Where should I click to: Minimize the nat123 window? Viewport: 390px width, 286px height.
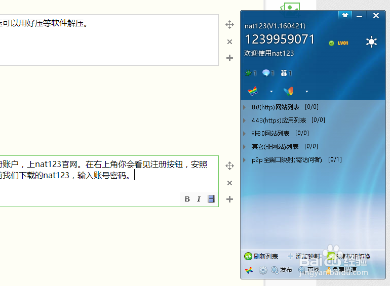click(359, 16)
